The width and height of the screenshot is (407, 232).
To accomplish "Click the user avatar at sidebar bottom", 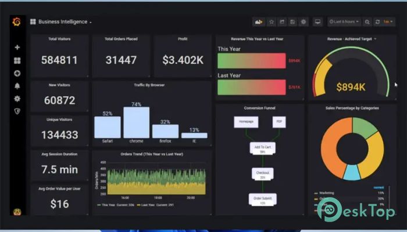I will pyautogui.click(x=17, y=212).
